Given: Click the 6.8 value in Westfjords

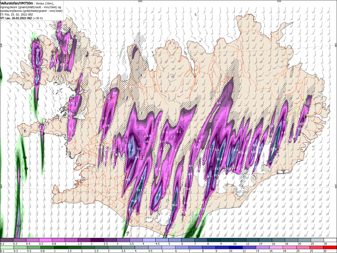Looking at the screenshot, I should click(x=37, y=79).
